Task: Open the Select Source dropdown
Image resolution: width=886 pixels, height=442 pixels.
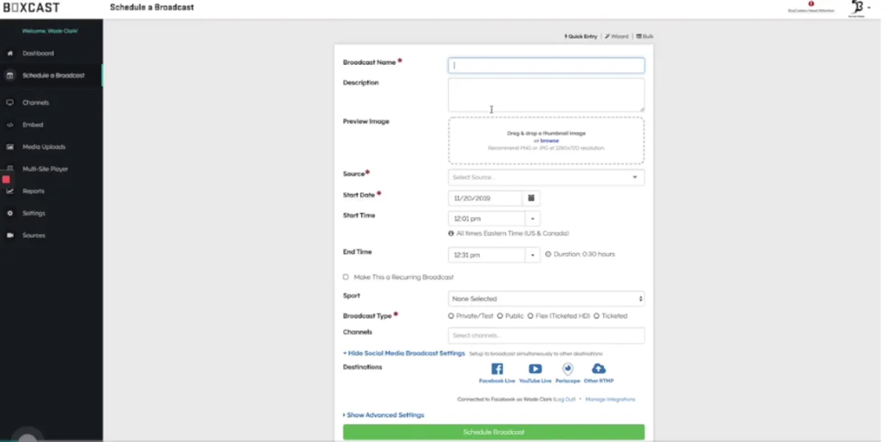Action: coord(546,177)
